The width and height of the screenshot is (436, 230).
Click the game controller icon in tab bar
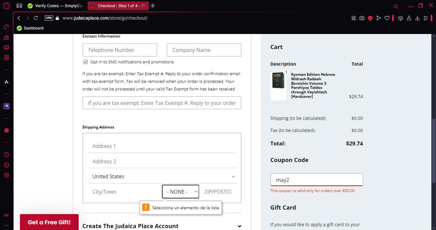click(19, 6)
